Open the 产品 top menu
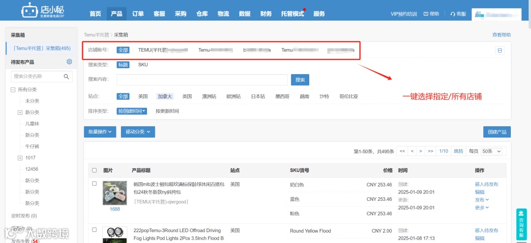Viewport: 531px width, 243px height. tap(117, 14)
